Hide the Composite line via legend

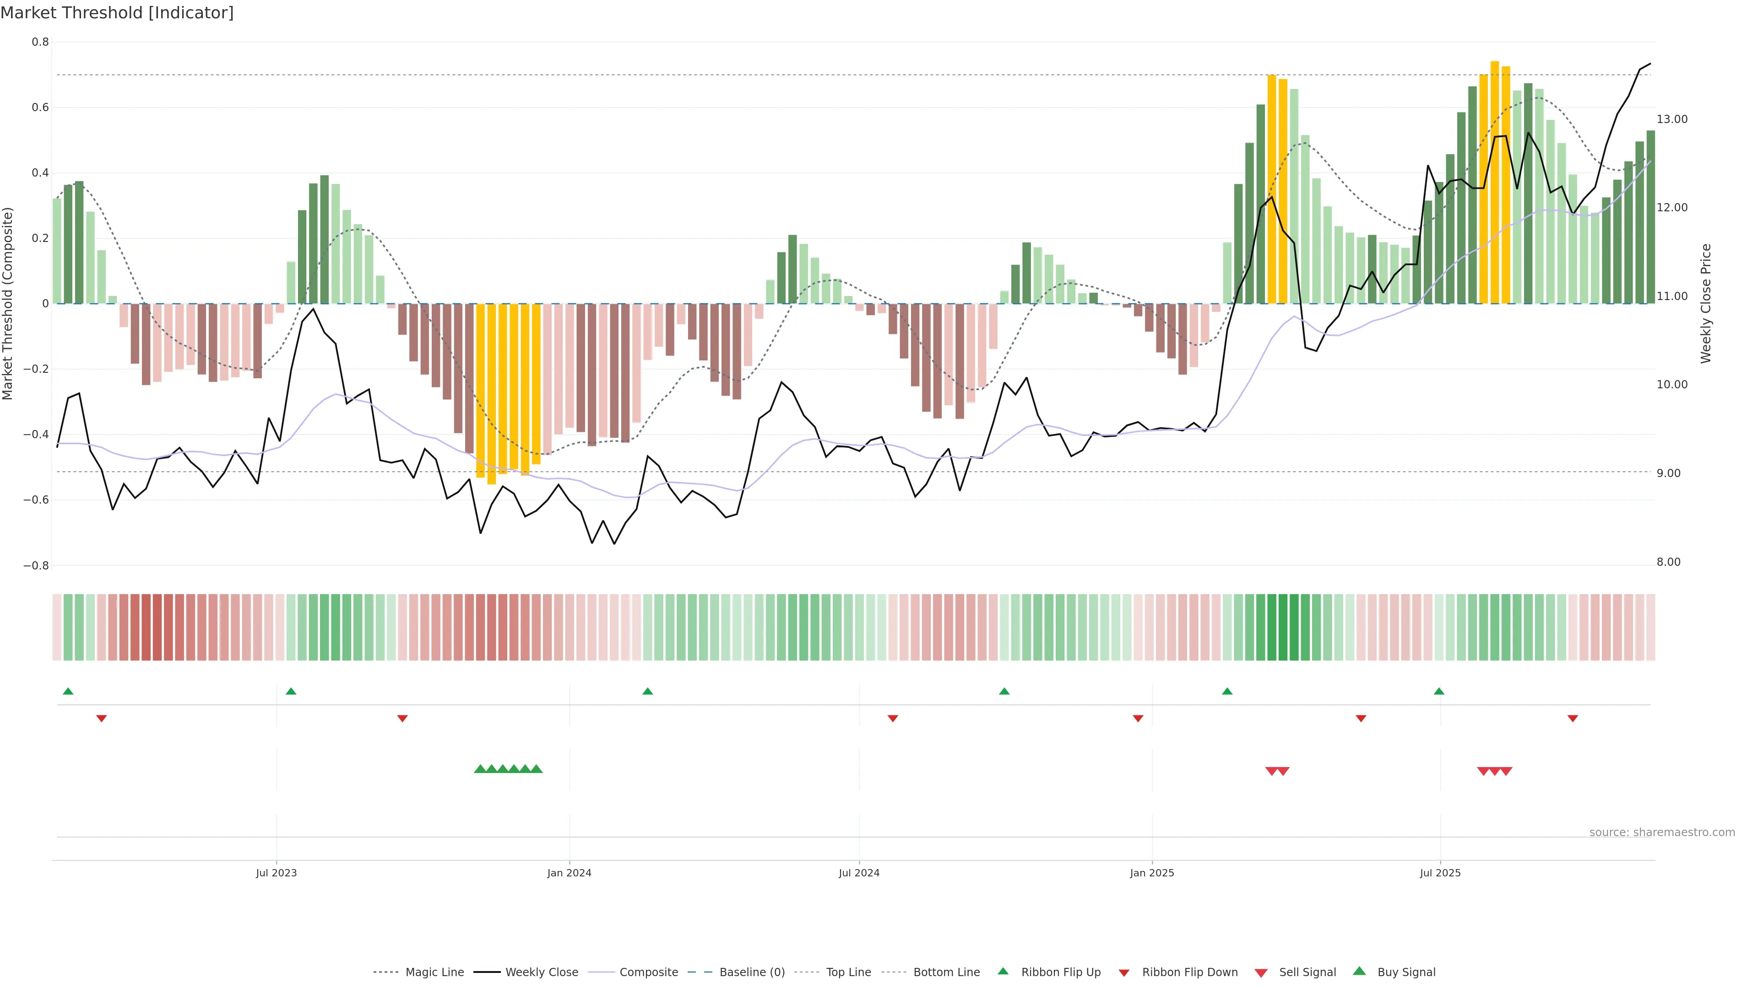(648, 972)
